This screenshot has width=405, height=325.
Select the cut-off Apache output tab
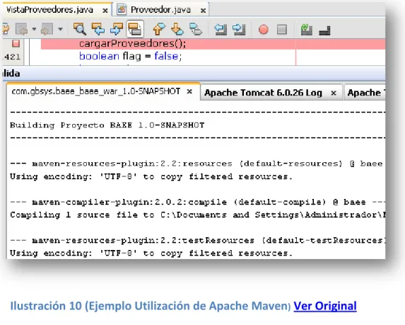[365, 93]
